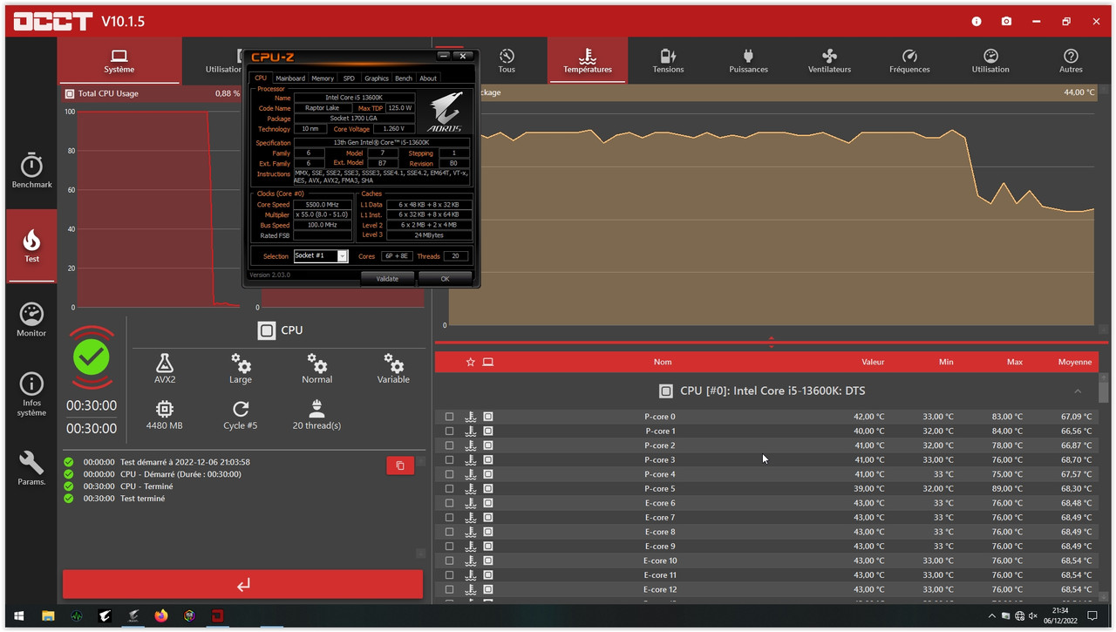Tick the E-core 6 checkbox

[450, 503]
